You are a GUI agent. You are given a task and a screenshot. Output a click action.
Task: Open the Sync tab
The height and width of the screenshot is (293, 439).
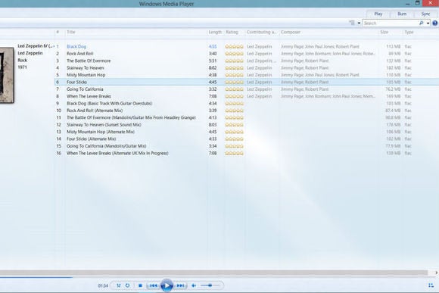pos(425,14)
